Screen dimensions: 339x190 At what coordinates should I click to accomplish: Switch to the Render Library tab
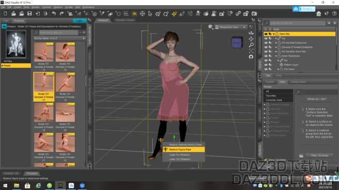(125, 20)
